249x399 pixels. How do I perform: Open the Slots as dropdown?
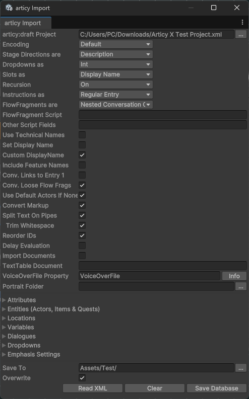116,74
